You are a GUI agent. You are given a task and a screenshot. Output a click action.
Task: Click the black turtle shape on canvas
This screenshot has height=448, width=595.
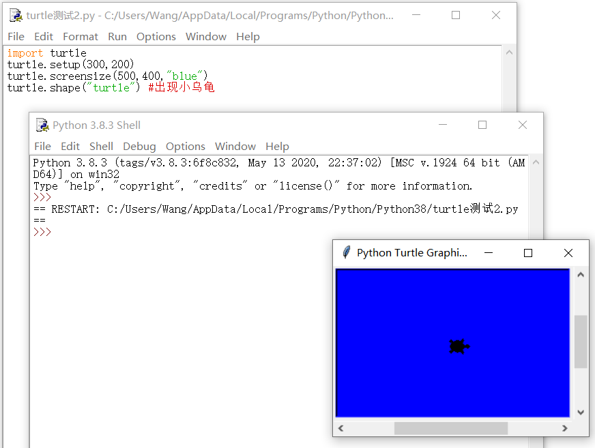pyautogui.click(x=459, y=346)
